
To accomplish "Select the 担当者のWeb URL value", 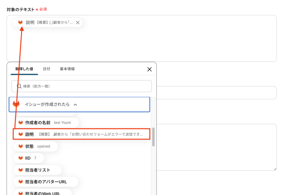I will (43, 192).
